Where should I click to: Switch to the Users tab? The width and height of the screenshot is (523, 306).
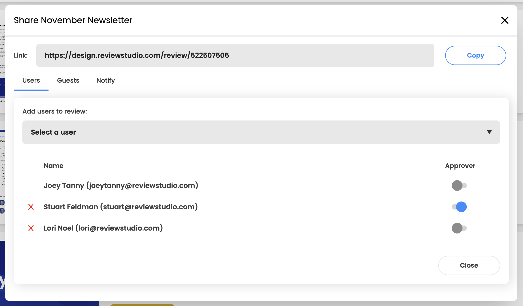coord(31,80)
